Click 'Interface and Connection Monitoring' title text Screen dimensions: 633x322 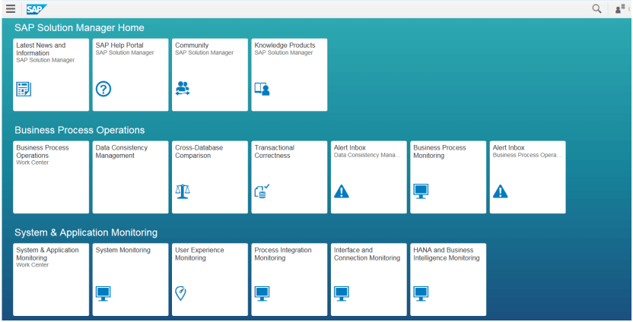pyautogui.click(x=367, y=254)
